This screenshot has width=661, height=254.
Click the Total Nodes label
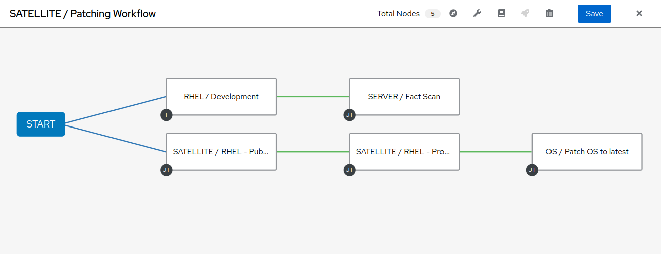point(398,14)
